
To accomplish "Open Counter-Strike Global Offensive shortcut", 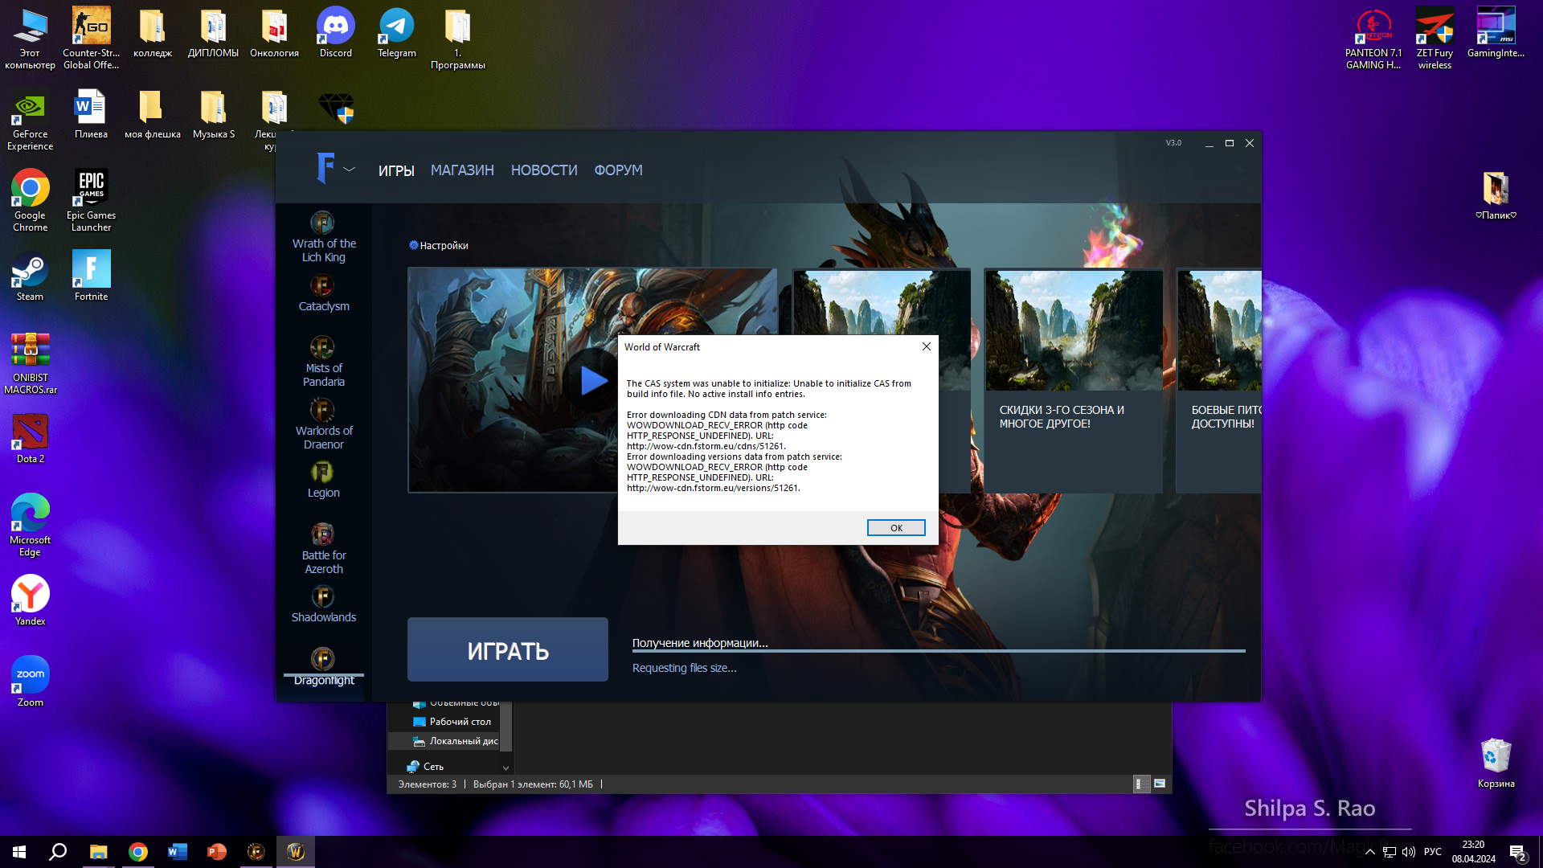I will click(92, 39).
